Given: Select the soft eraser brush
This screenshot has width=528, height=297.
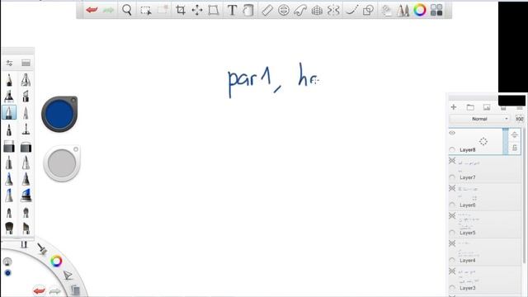Looking at the screenshot, I should tap(26, 147).
